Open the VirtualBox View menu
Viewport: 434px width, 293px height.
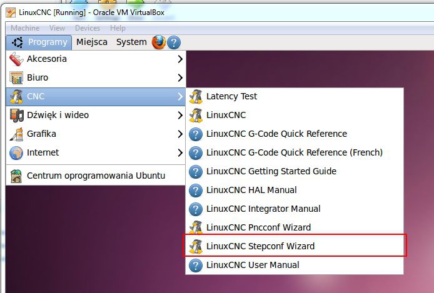coord(58,28)
